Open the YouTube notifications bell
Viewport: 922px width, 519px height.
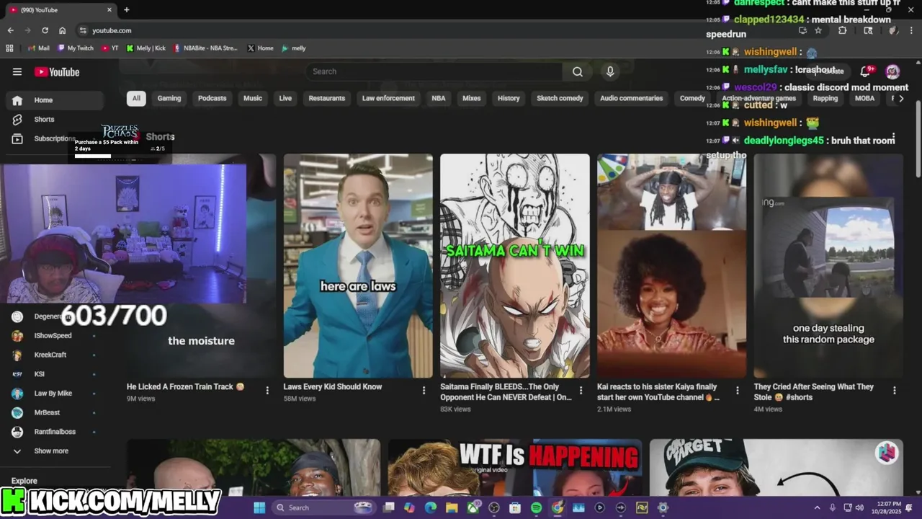866,71
